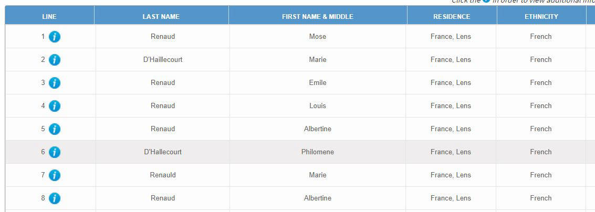The height and width of the screenshot is (212, 595).
Task: Open info icon for line 1
Action: pos(55,37)
